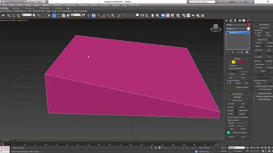
Task: Click Create Shape From Selection button
Action: 237,117
